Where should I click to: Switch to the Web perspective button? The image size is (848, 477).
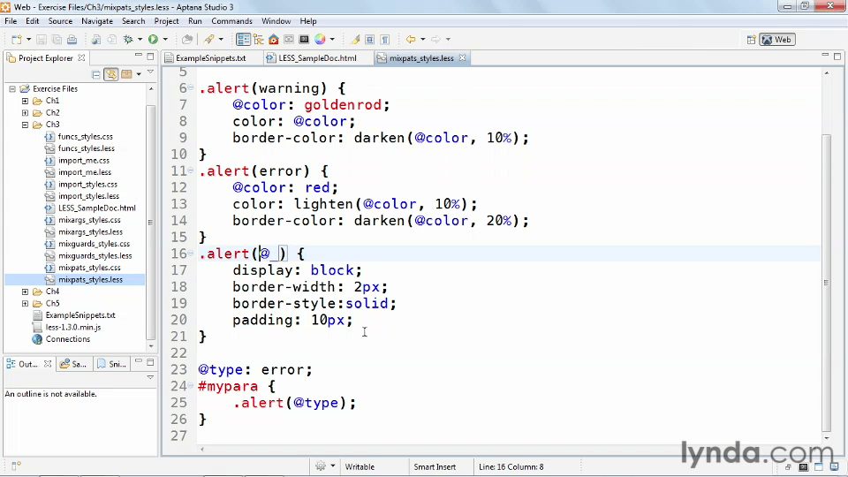tap(777, 40)
